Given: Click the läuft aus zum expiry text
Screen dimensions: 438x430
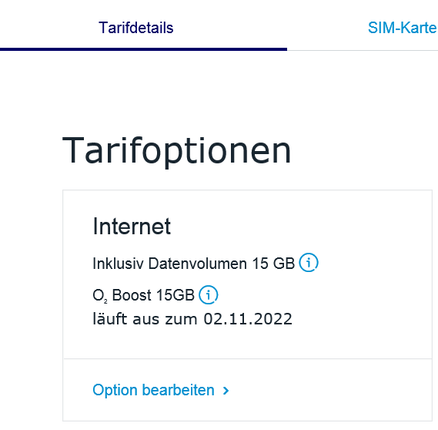Looking at the screenshot, I should (x=145, y=319).
